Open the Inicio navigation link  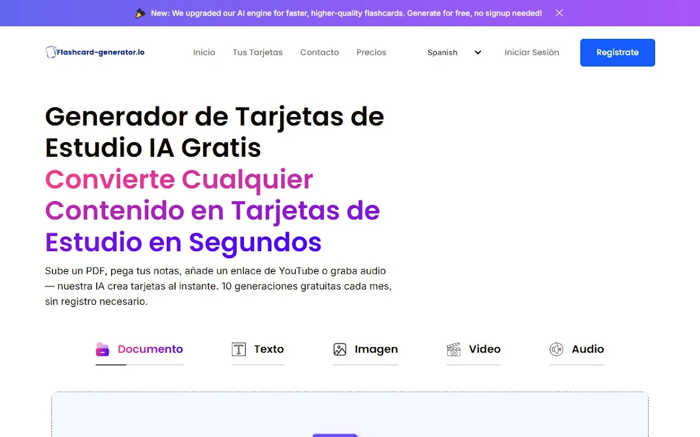point(204,52)
